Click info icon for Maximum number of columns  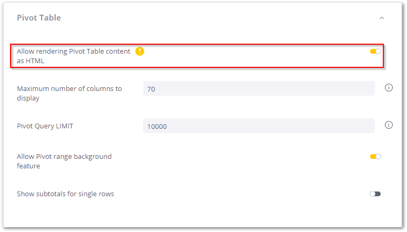(x=389, y=88)
